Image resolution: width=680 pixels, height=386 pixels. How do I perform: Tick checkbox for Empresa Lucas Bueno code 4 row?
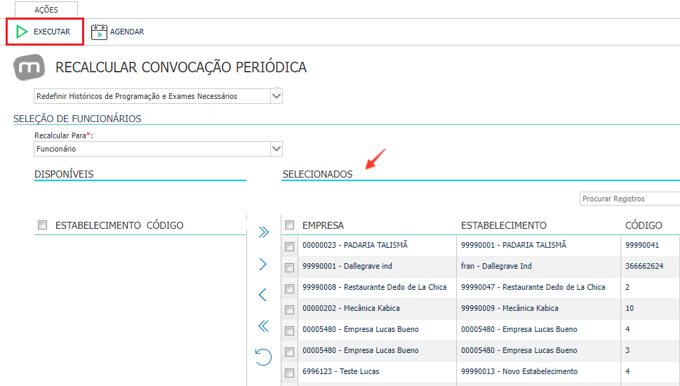pyautogui.click(x=289, y=331)
